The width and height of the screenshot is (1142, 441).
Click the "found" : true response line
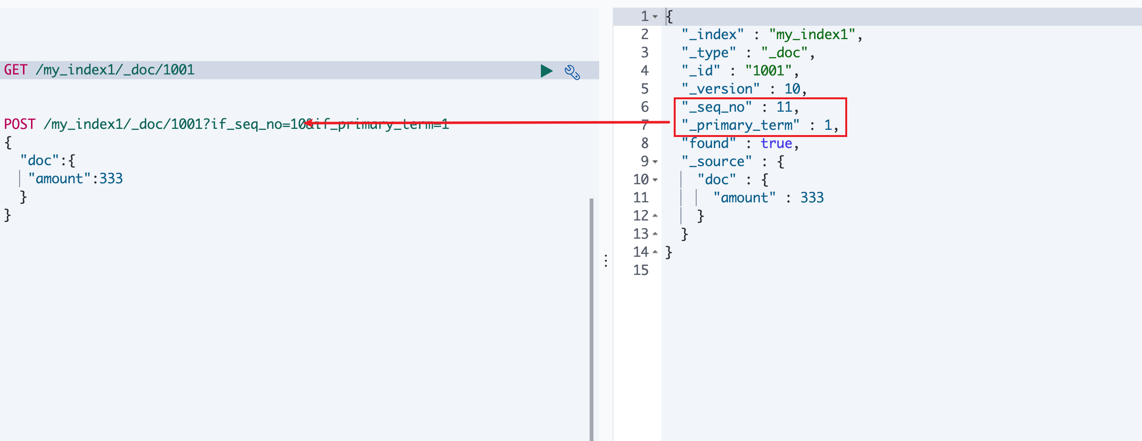[x=740, y=144]
